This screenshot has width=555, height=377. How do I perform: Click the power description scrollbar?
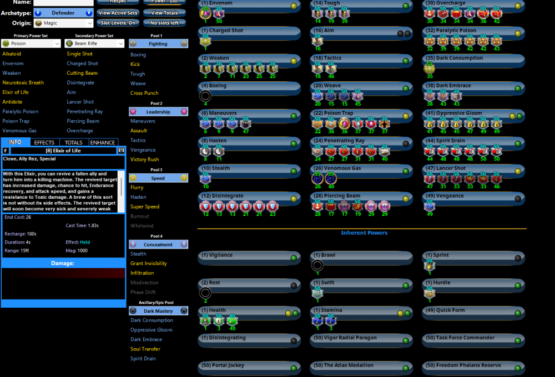(x=122, y=190)
